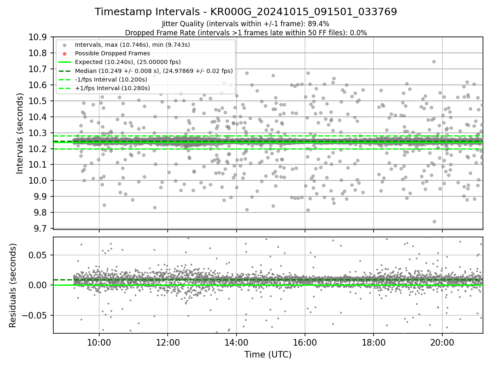Click the plot title 'Timestamp Intervals - KR000G_20241015_091501_033769'

(x=246, y=12)
